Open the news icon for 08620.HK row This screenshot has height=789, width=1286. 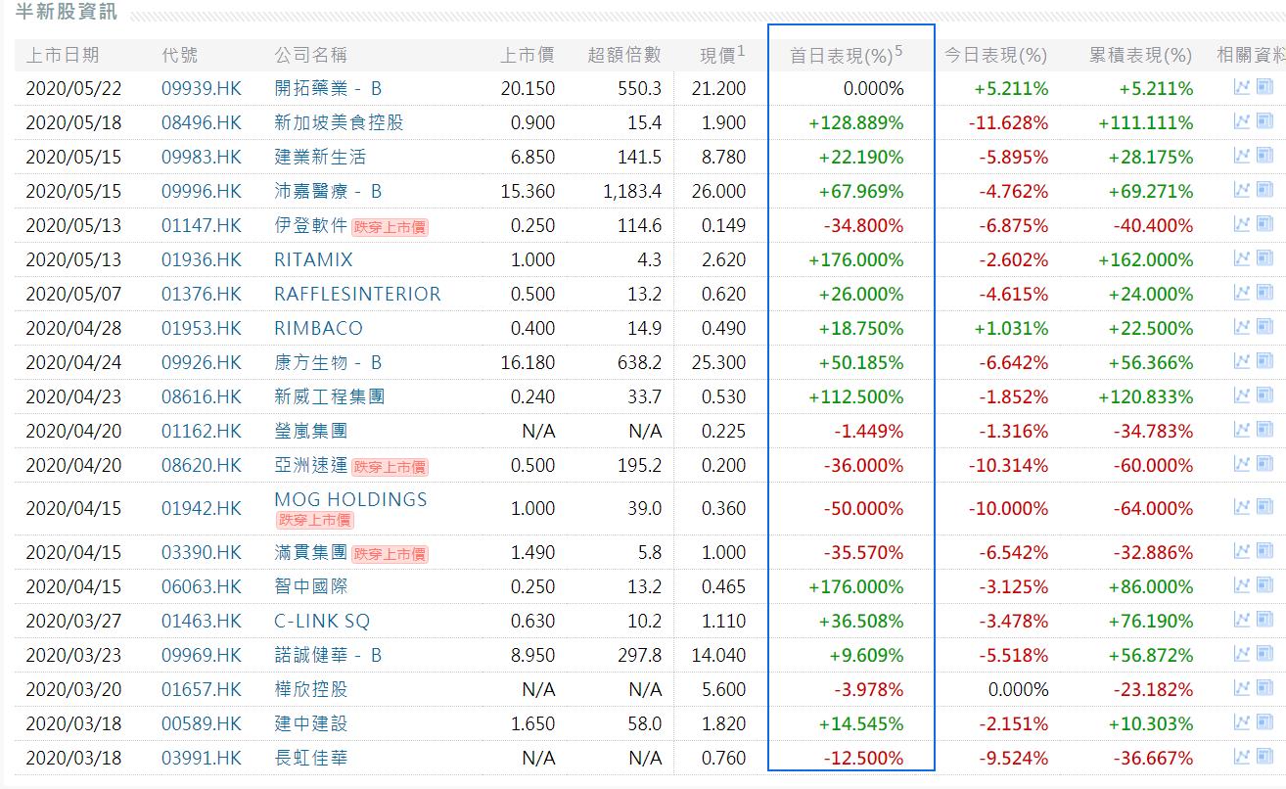tap(1264, 464)
